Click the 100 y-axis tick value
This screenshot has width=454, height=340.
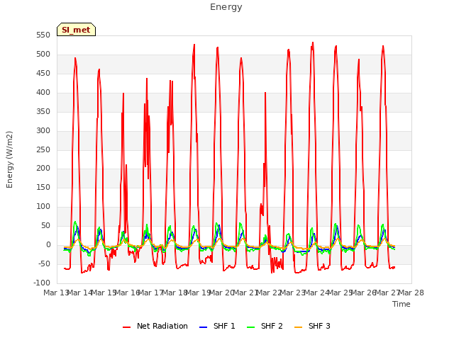(43, 206)
